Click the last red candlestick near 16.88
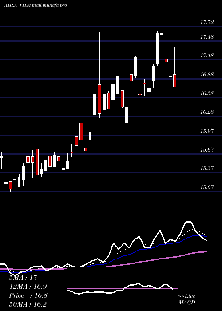 (174, 80)
